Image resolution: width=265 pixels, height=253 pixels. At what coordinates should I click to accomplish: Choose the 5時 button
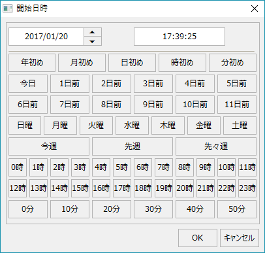tap(122, 167)
